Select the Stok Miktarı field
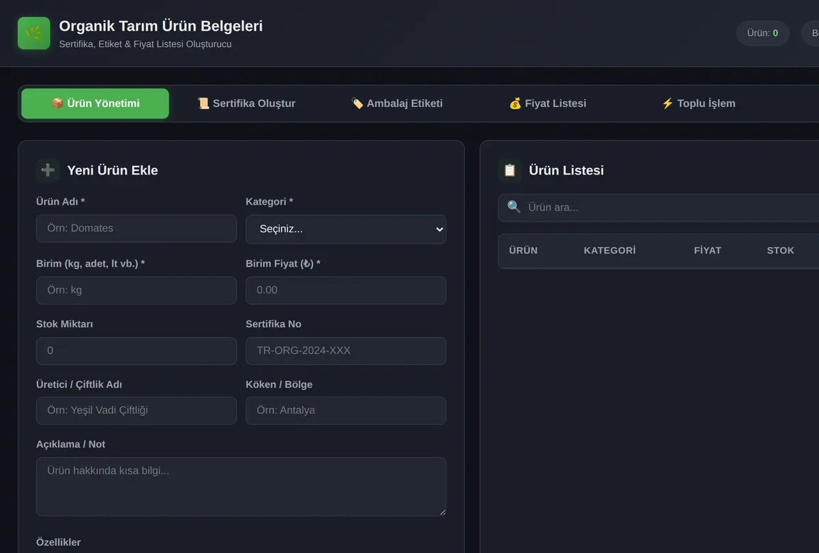The width and height of the screenshot is (819, 553). [136, 350]
